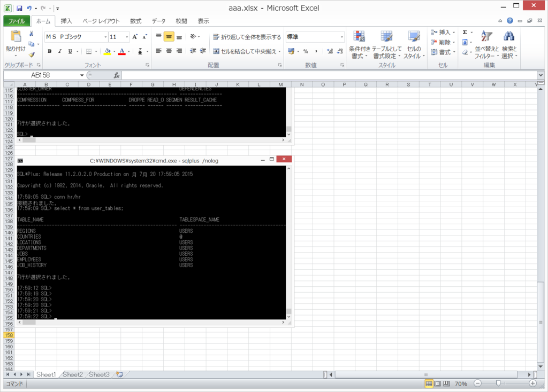The width and height of the screenshot is (548, 392).
Task: Click the formula bar input field
Action: click(x=329, y=75)
